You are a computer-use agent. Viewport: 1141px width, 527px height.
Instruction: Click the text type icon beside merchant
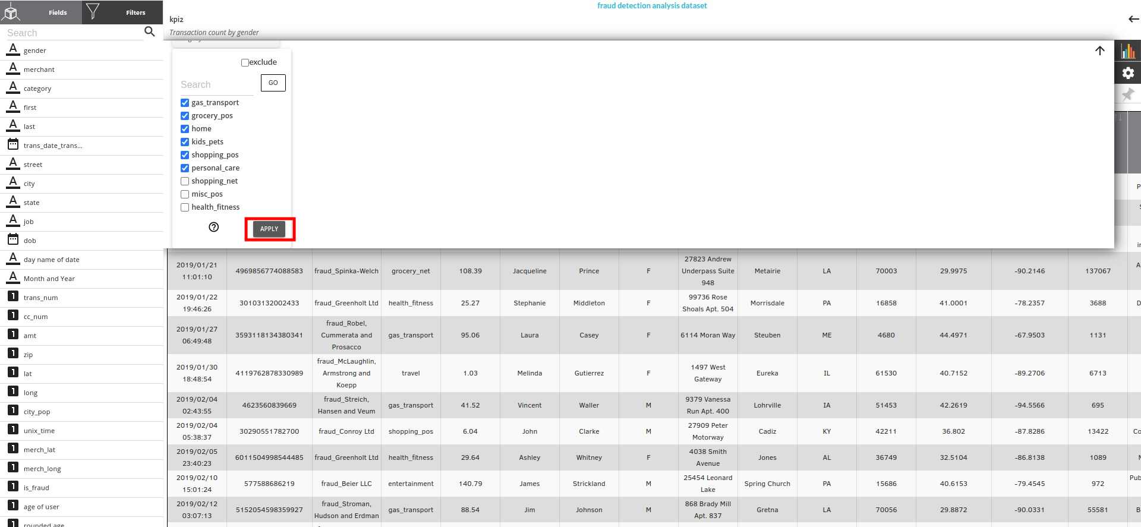coord(13,68)
